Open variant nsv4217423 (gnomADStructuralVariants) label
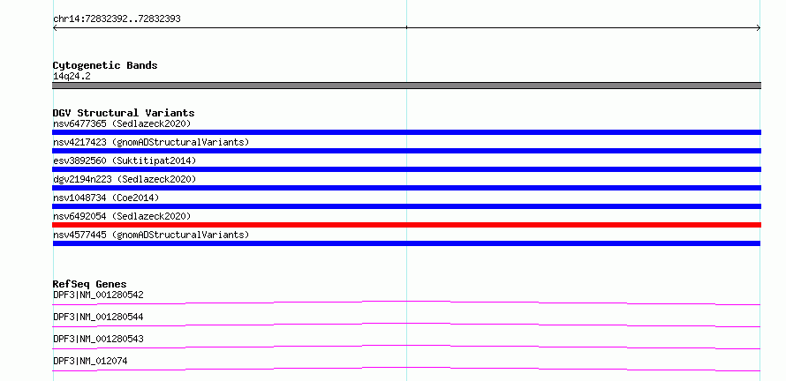The width and height of the screenshot is (786, 381). pyautogui.click(x=151, y=142)
